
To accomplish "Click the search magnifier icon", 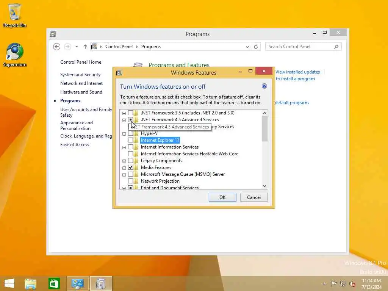I will point(336,47).
